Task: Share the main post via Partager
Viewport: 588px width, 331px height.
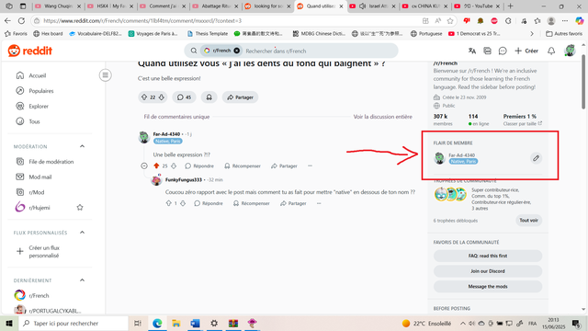Action: (240, 97)
